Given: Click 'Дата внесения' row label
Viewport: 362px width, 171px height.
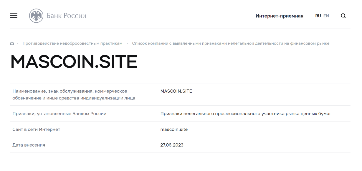Looking at the screenshot, I should [29, 145].
